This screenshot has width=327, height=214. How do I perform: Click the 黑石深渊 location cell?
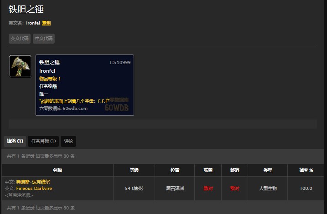tap(175, 189)
